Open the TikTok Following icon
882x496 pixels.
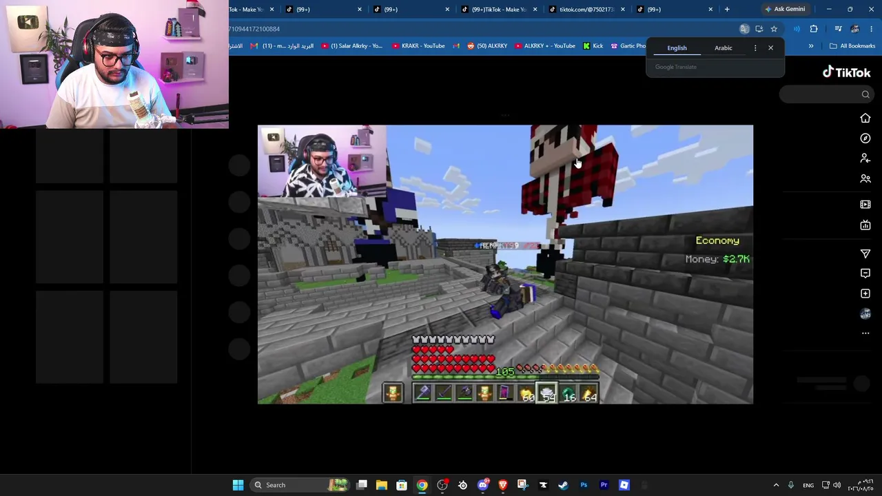tap(865, 158)
